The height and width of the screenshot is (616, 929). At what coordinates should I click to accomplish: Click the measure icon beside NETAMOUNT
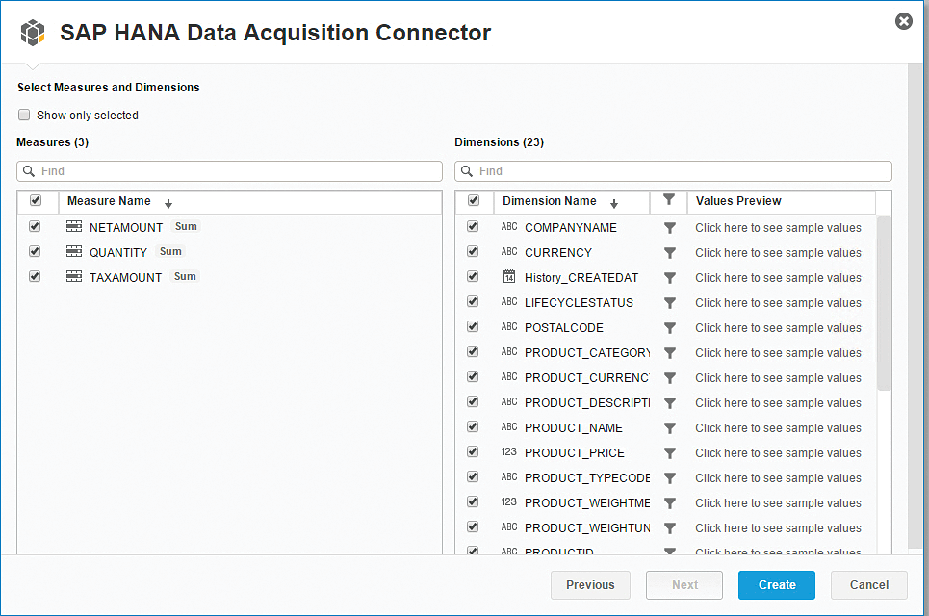(74, 227)
